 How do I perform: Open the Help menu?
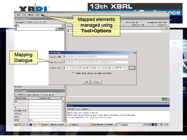43,15
